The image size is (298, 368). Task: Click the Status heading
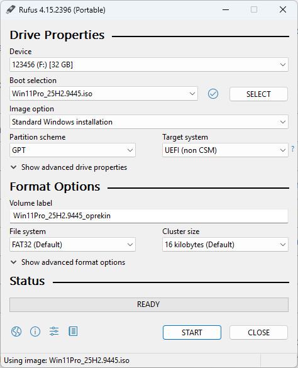click(x=27, y=281)
